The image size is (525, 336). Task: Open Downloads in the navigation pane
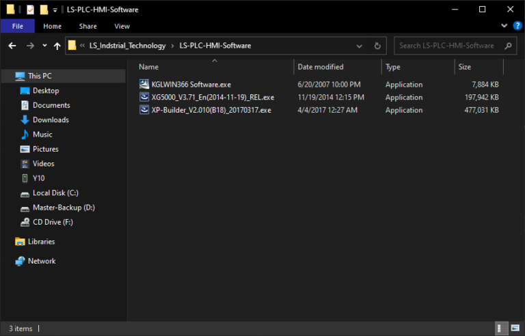(51, 120)
